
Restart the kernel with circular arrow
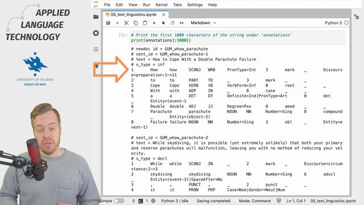172,23
